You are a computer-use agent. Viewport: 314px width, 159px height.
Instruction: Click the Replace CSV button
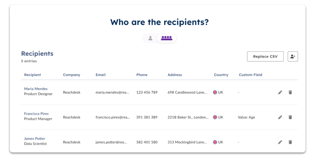tap(265, 56)
